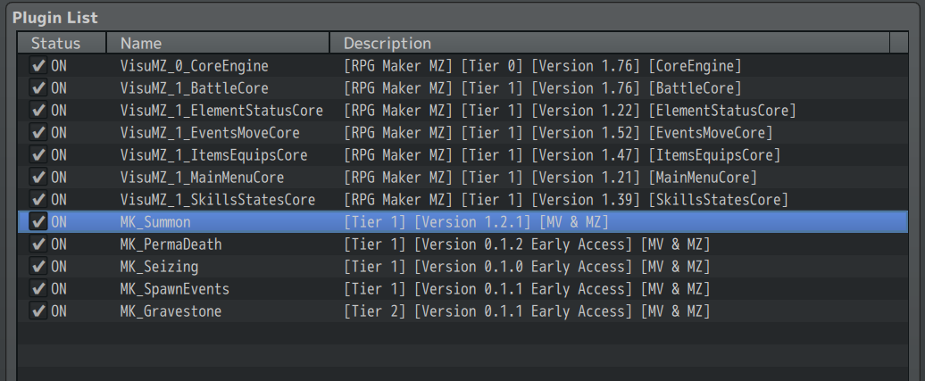Toggle the MK_Summon status checkbox
The width and height of the screenshot is (925, 381).
coord(38,222)
